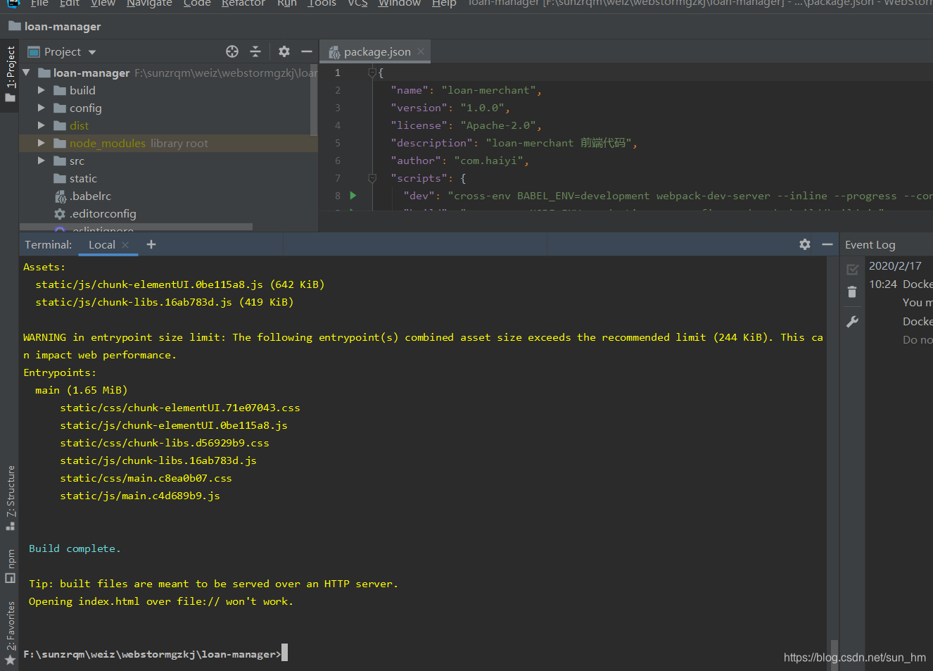Click the Event Log mark-all-read icon

852,269
